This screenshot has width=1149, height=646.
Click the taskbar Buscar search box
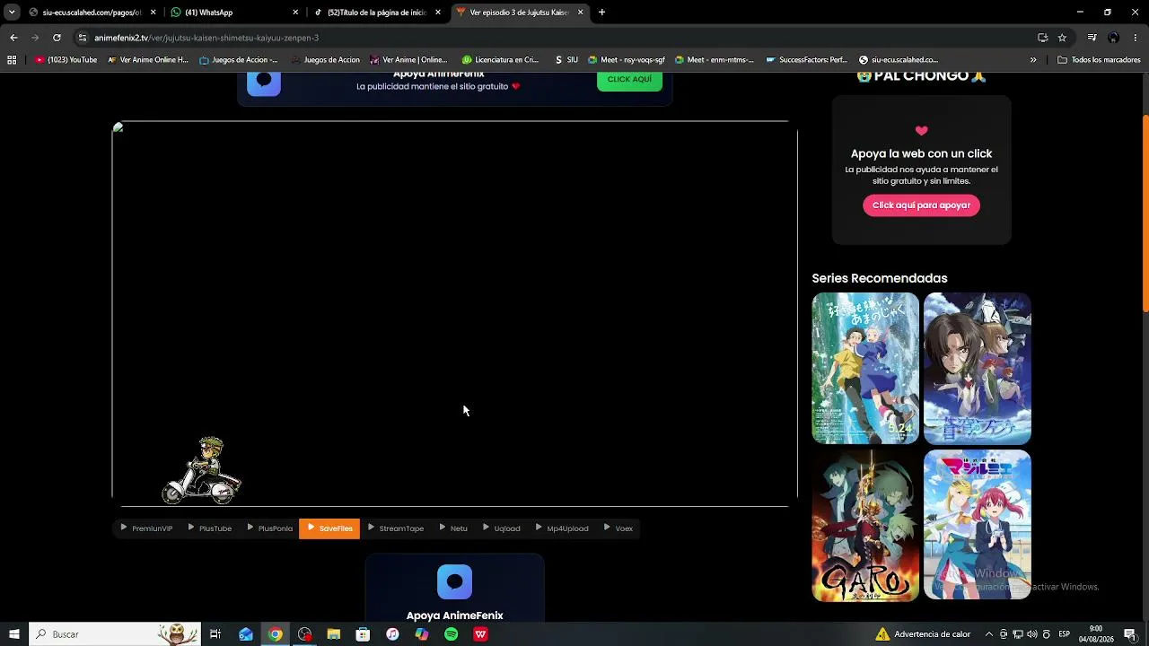pyautogui.click(x=115, y=634)
